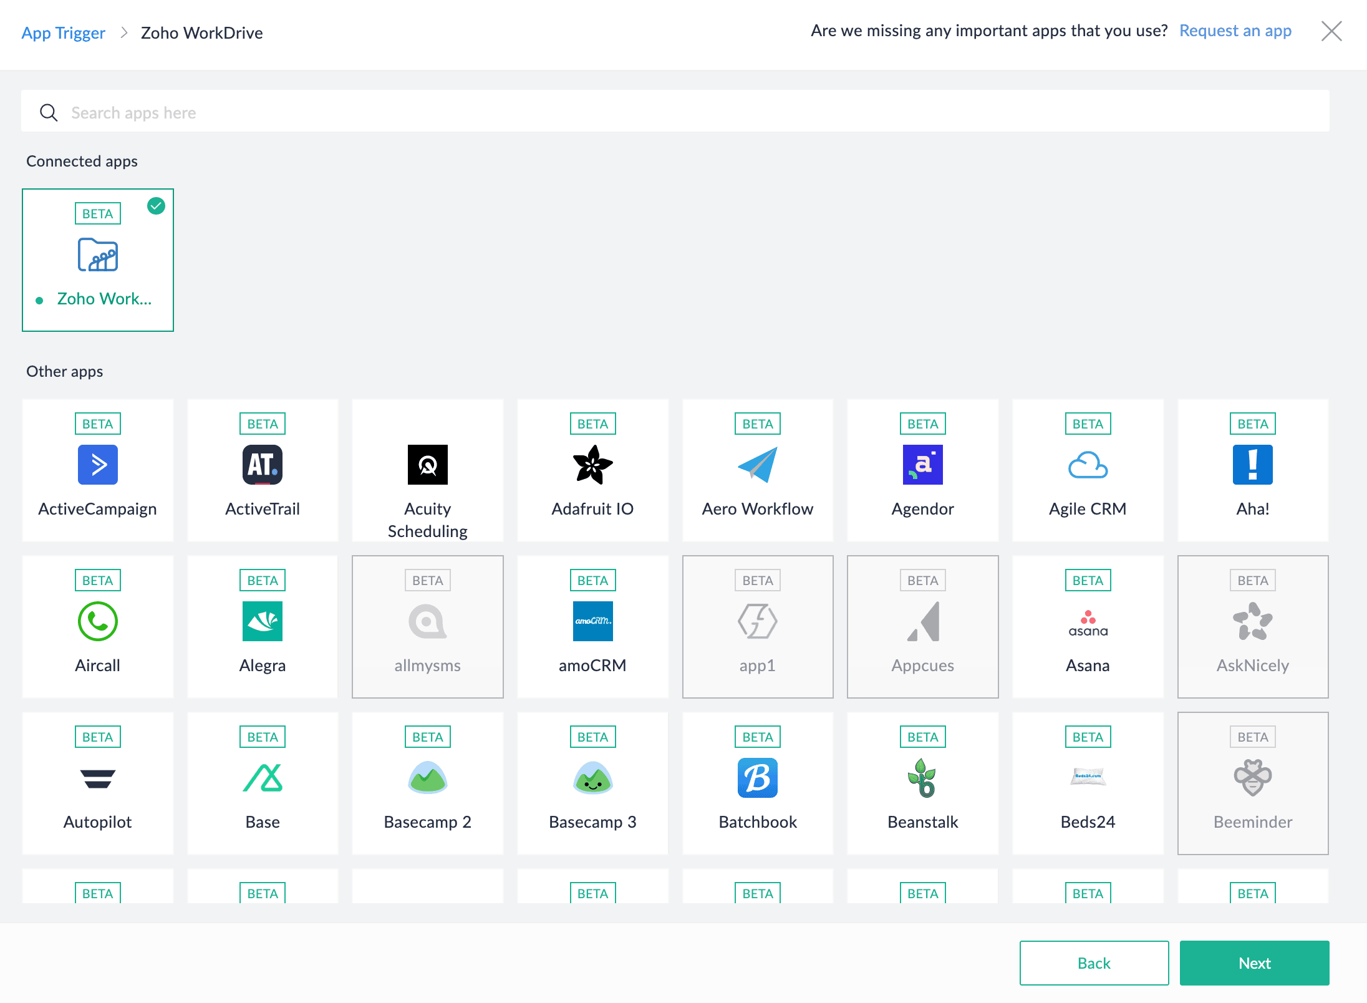1367x1003 pixels.
Task: Click the App Trigger breadcrumb
Action: pyautogui.click(x=63, y=32)
